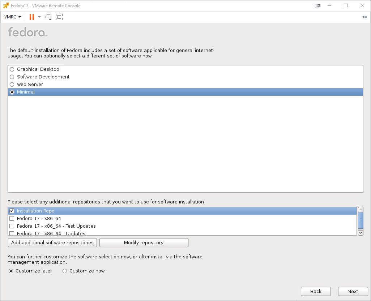This screenshot has height=301, width=371.
Task: Click the send Ctrl+Alt+Del icon
Action: point(48,17)
